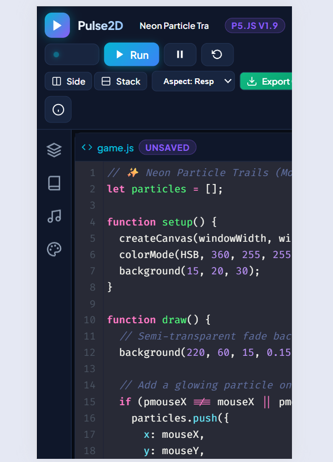333x462 pixels.
Task: Open the layers panel in sidebar
Action: [54, 150]
